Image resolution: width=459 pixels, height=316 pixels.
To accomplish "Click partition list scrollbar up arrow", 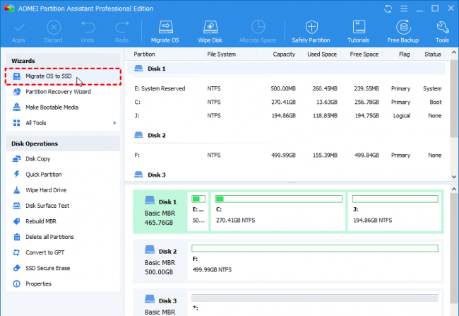I will click(454, 52).
